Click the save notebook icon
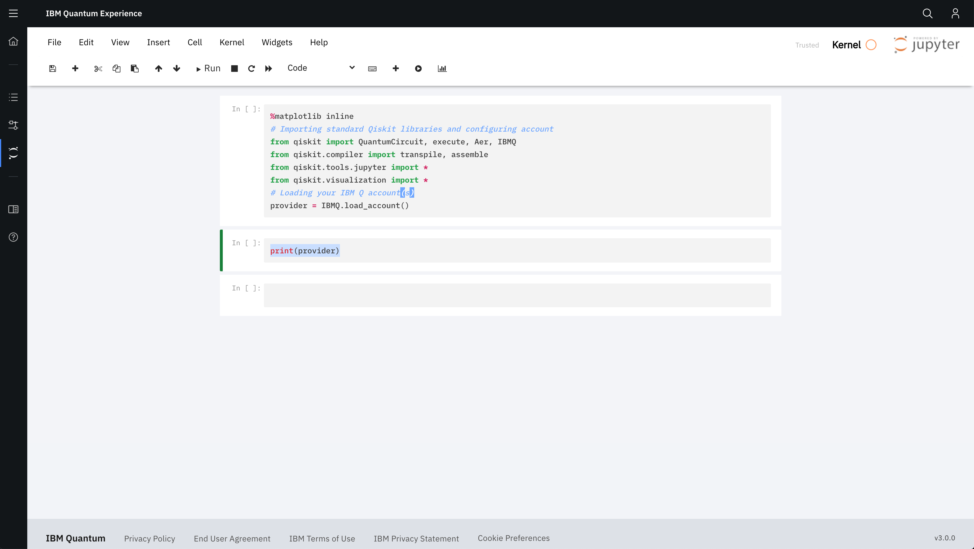 pos(52,68)
